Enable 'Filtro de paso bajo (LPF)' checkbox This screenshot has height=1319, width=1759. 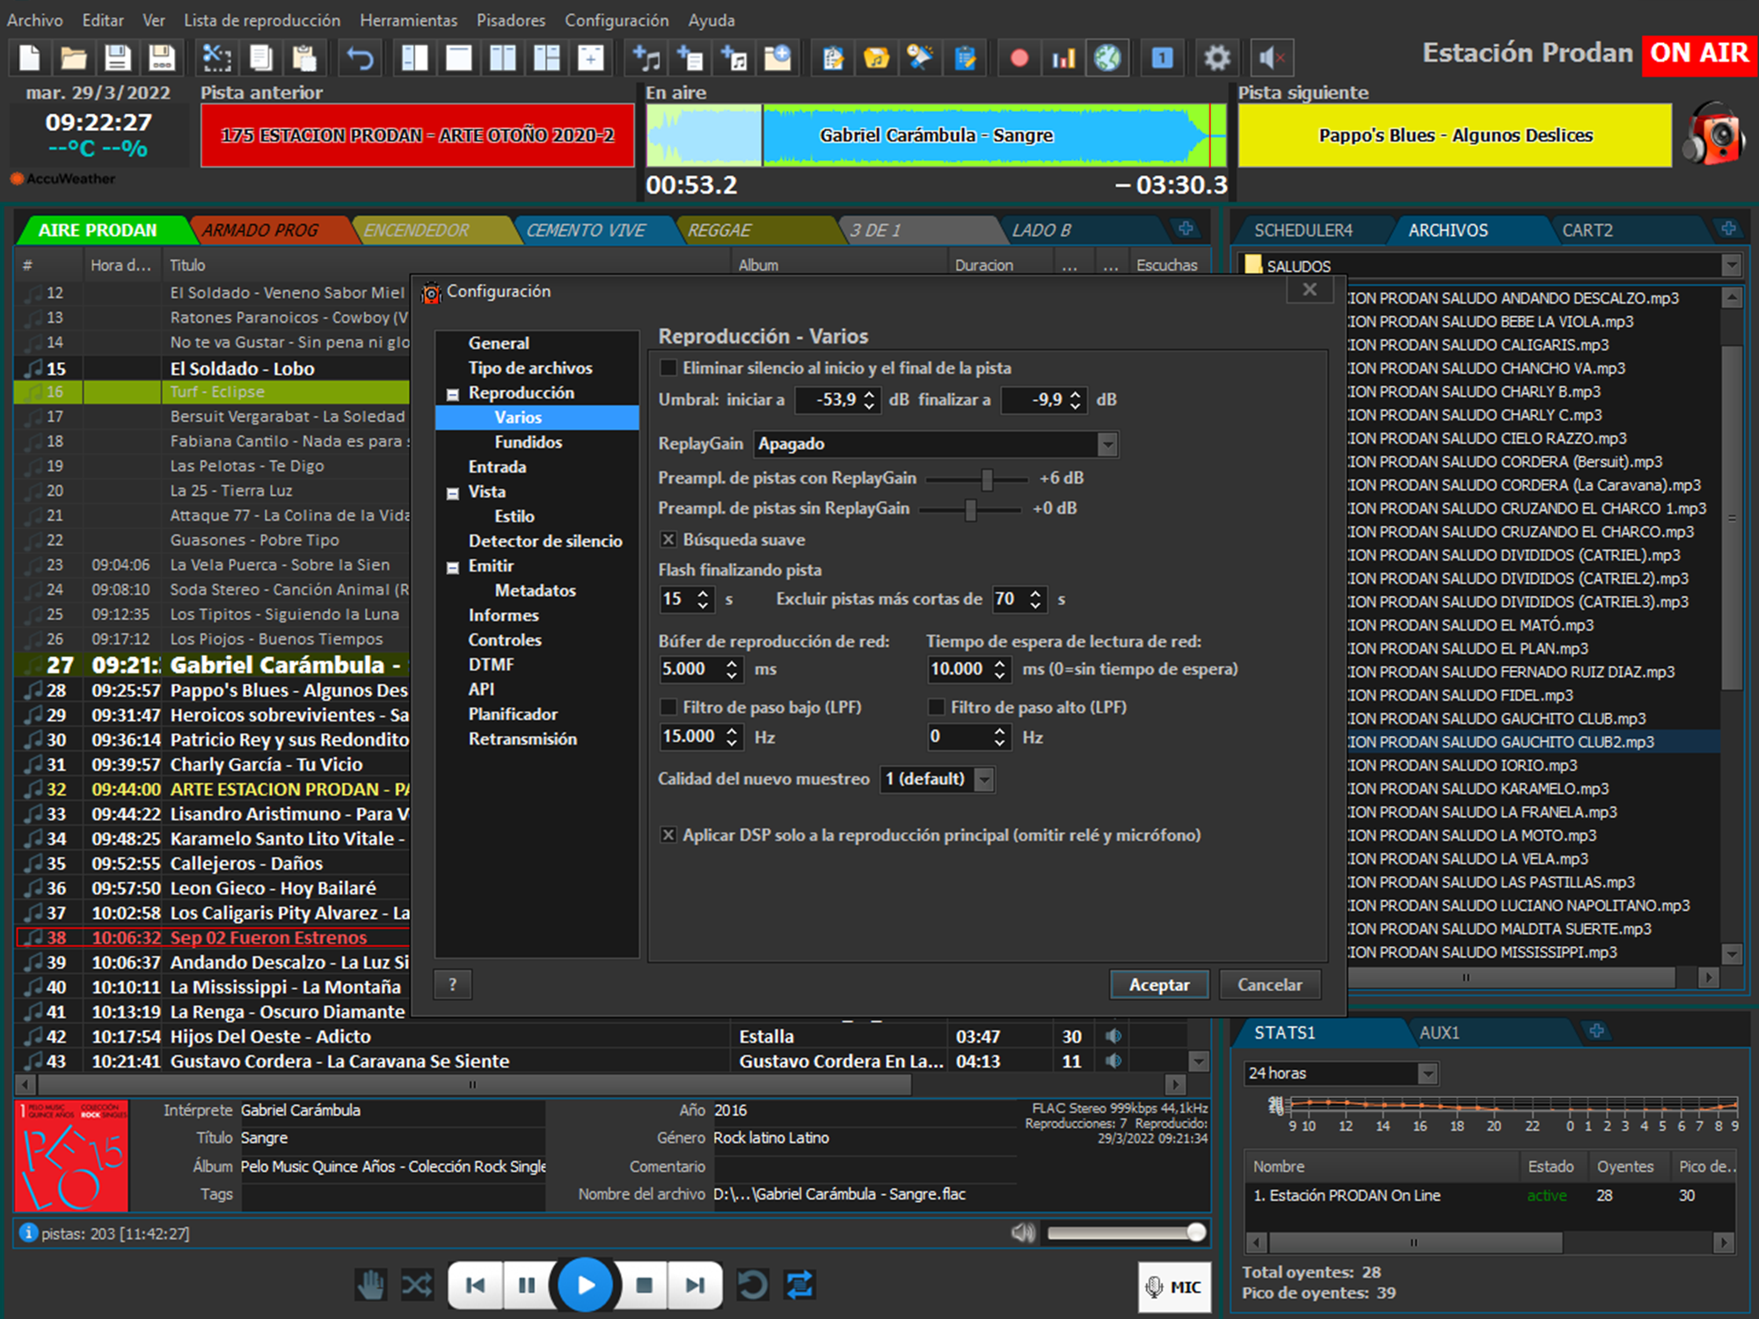click(668, 707)
